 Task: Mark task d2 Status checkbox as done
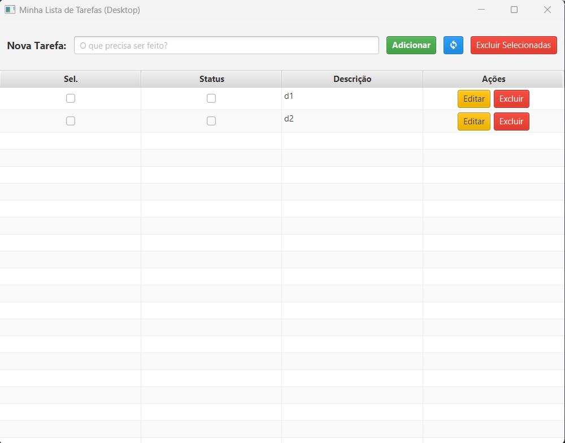tap(211, 121)
